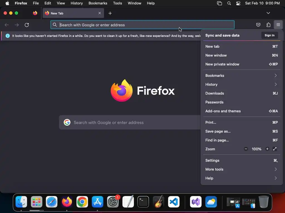The height and width of the screenshot is (213, 285).
Task: Open Weather app from the dock
Action: point(211,202)
